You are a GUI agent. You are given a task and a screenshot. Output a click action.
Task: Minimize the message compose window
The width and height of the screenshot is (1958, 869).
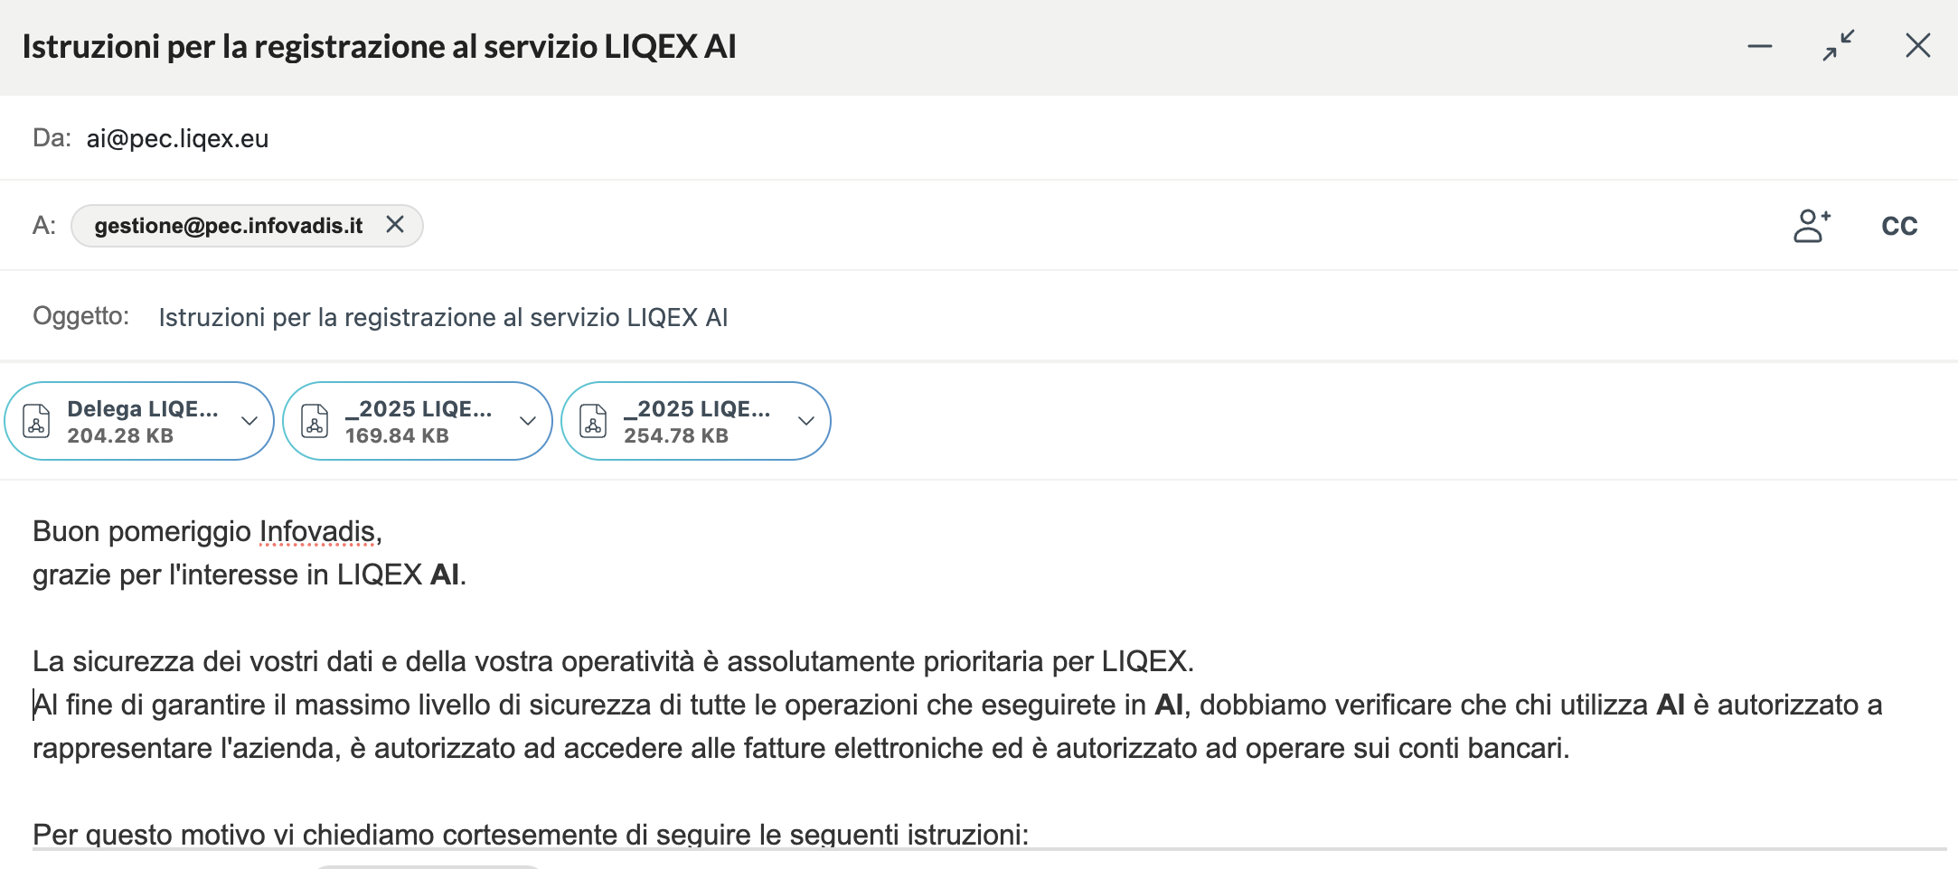[x=1759, y=46]
